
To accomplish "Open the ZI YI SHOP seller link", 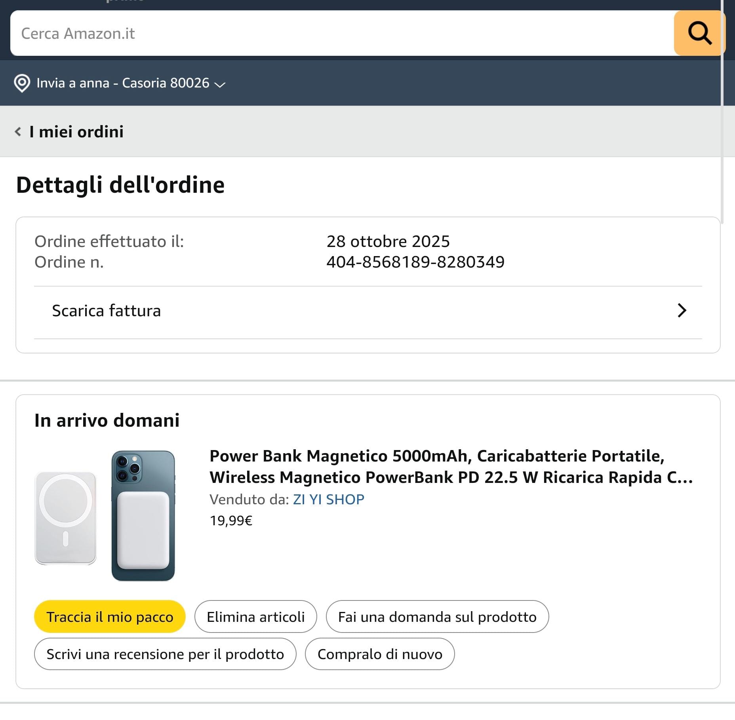I will [328, 500].
